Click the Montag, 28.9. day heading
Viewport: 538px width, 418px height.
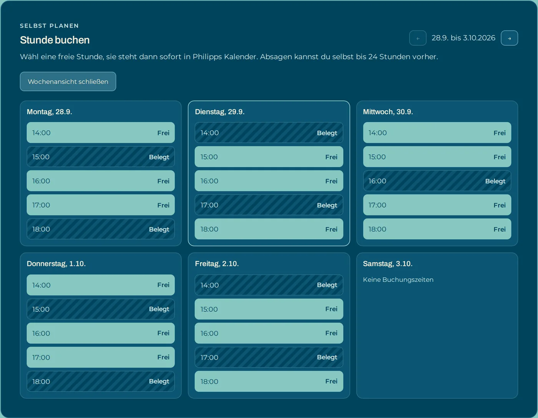tap(50, 112)
